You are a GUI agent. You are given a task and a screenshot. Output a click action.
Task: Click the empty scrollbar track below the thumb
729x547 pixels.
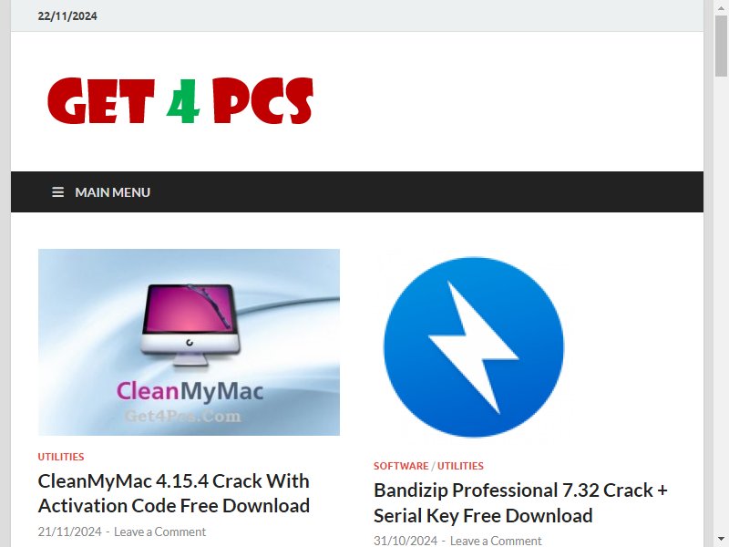pyautogui.click(x=722, y=304)
